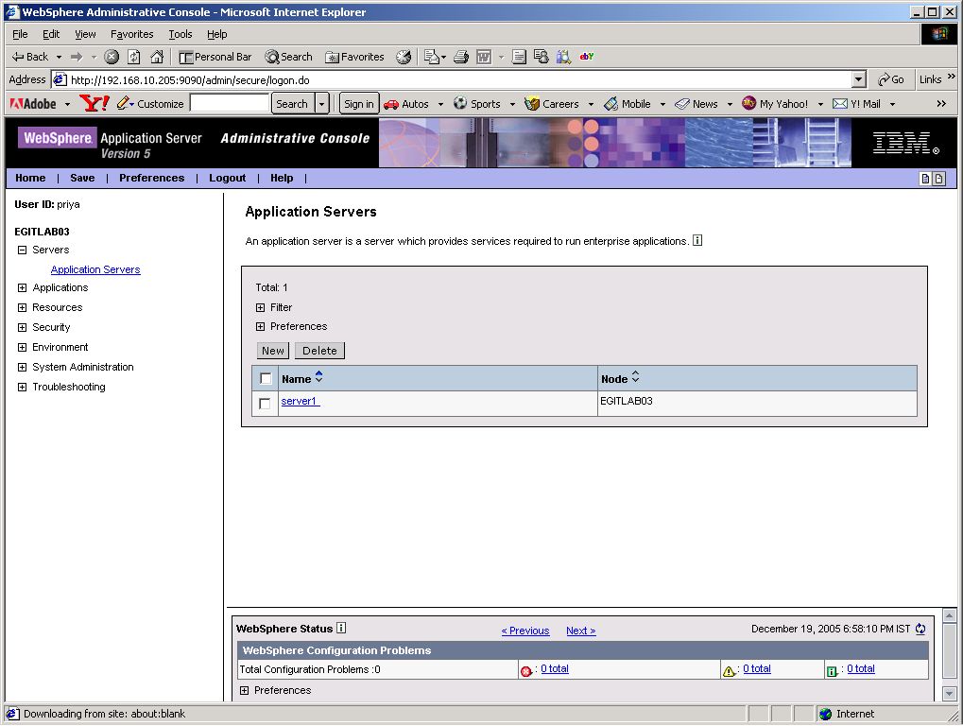
Task: Click the Y! Mail envelope icon
Action: click(x=839, y=104)
